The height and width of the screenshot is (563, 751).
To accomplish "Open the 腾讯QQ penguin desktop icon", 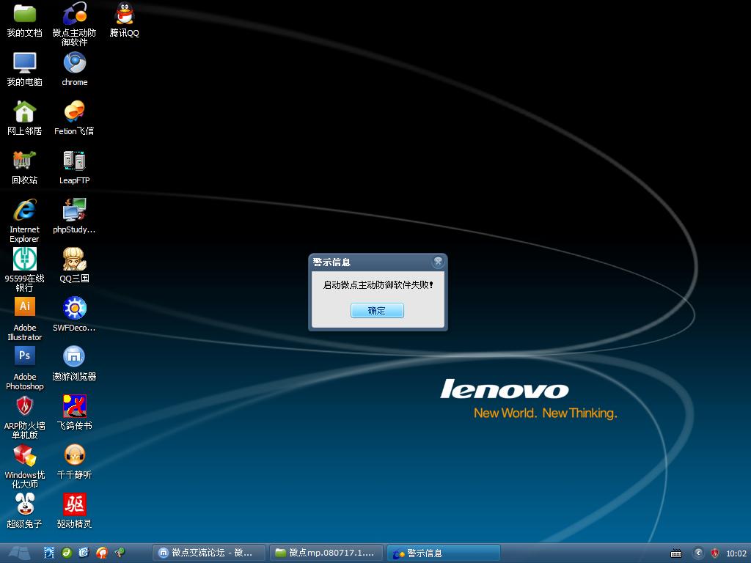I will [x=125, y=14].
